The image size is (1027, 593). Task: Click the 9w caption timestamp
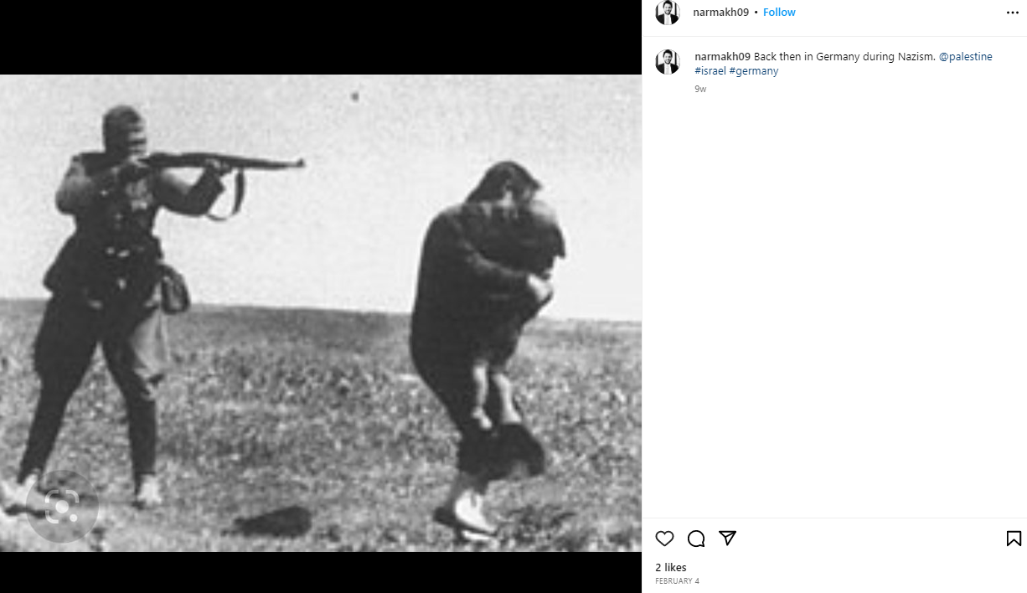tap(700, 89)
